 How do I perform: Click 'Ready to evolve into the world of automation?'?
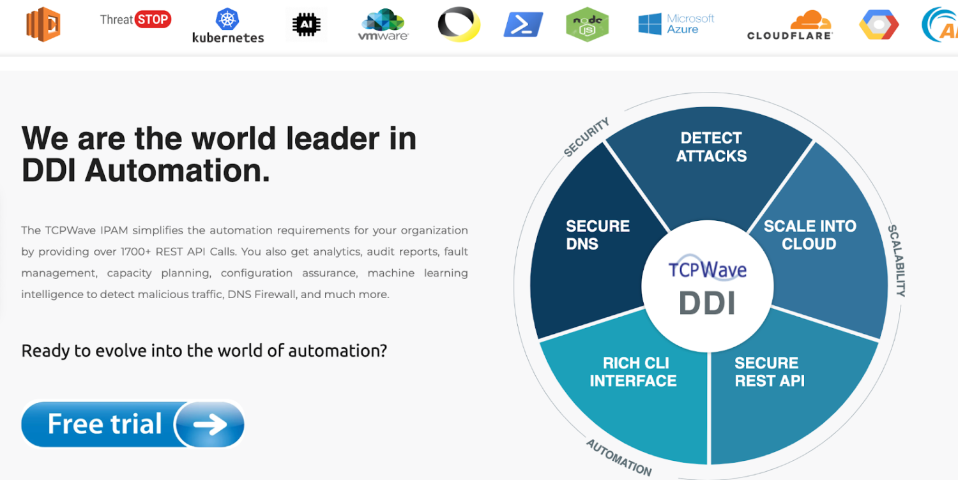point(204,350)
